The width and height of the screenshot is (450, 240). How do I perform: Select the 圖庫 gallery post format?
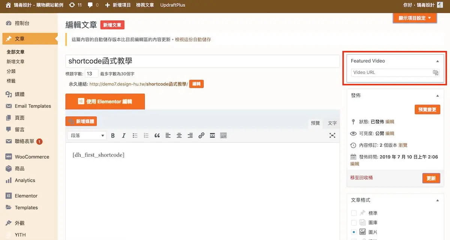pos(354,222)
